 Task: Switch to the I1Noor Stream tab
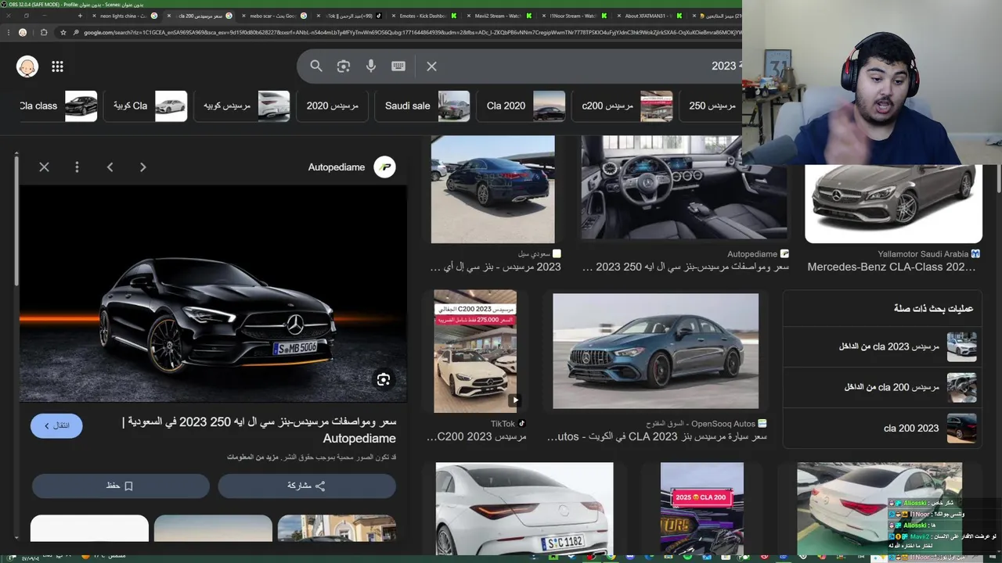click(573, 16)
